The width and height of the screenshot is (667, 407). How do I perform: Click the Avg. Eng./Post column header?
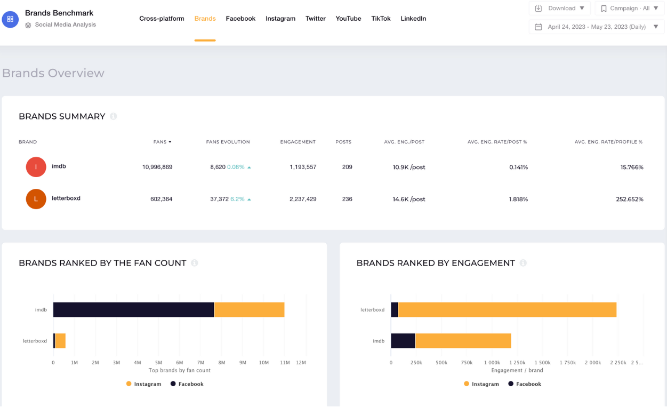(x=404, y=142)
